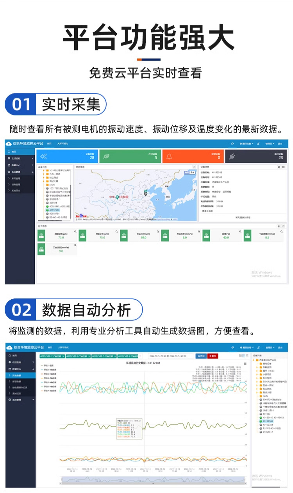Open 历史数据 in the lower sidebar menu
Screen dimensions: 293x493
(17, 375)
